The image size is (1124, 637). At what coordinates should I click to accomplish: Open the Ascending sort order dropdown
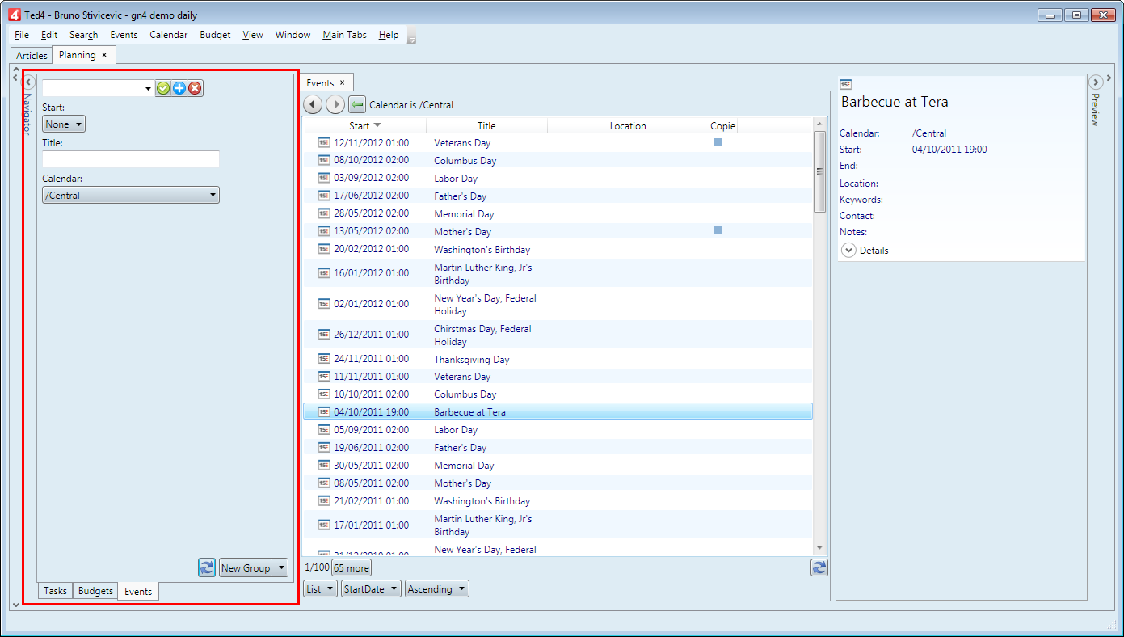pos(437,589)
